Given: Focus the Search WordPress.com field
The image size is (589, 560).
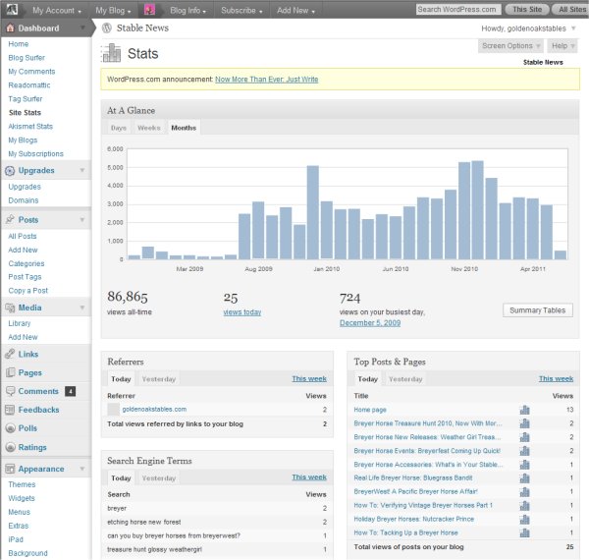Looking at the screenshot, I should tap(458, 10).
